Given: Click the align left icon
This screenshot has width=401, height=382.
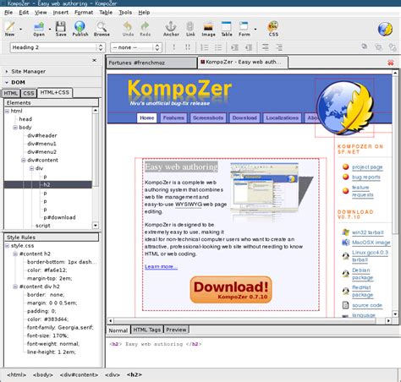Looking at the screenshot, I should [x=265, y=47].
